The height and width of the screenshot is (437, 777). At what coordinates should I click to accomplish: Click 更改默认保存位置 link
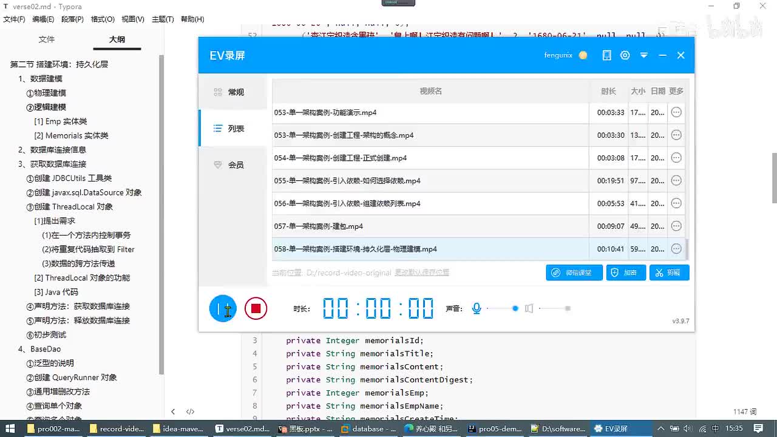422,273
